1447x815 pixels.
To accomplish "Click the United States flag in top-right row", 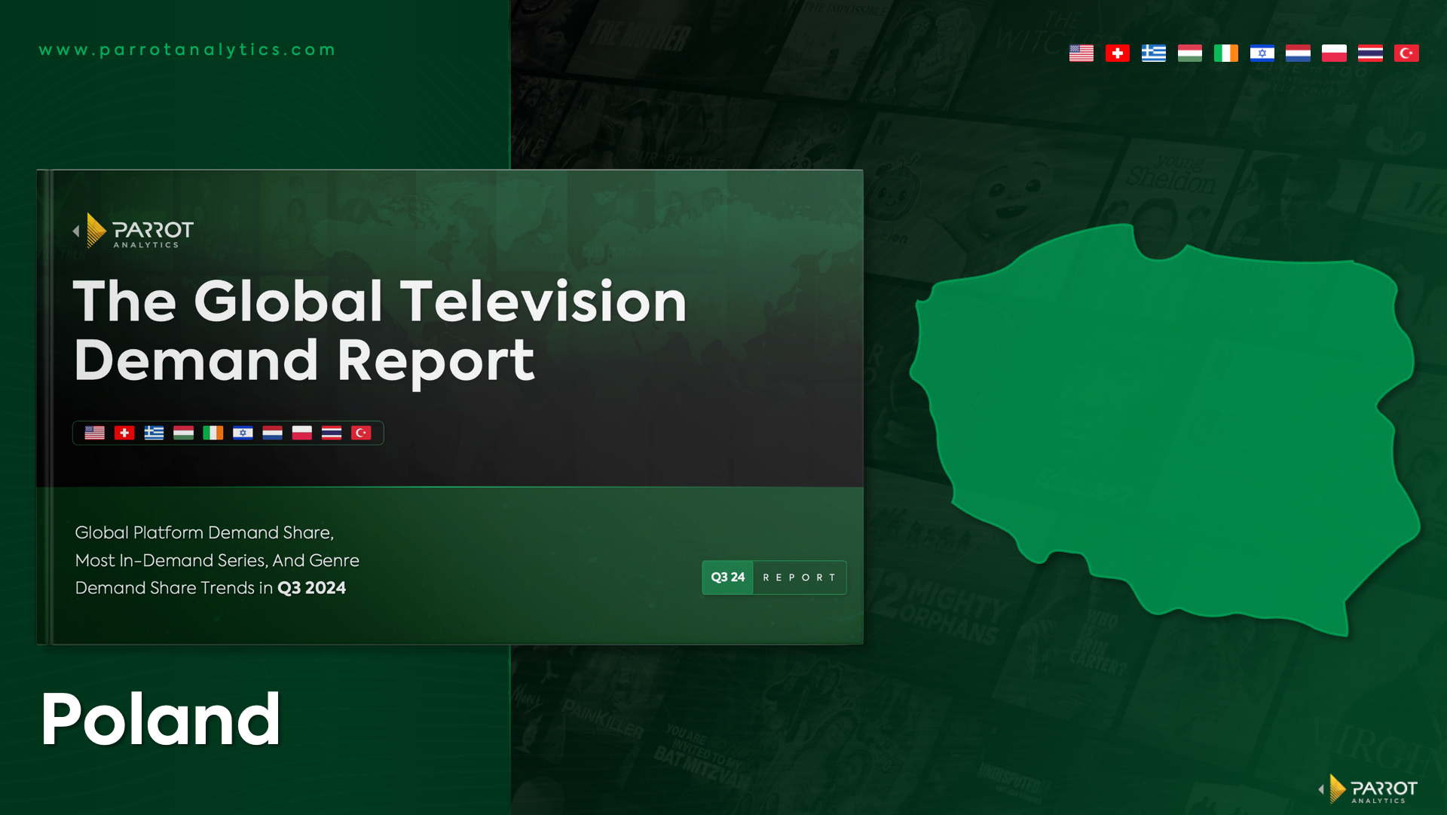I will 1081,53.
